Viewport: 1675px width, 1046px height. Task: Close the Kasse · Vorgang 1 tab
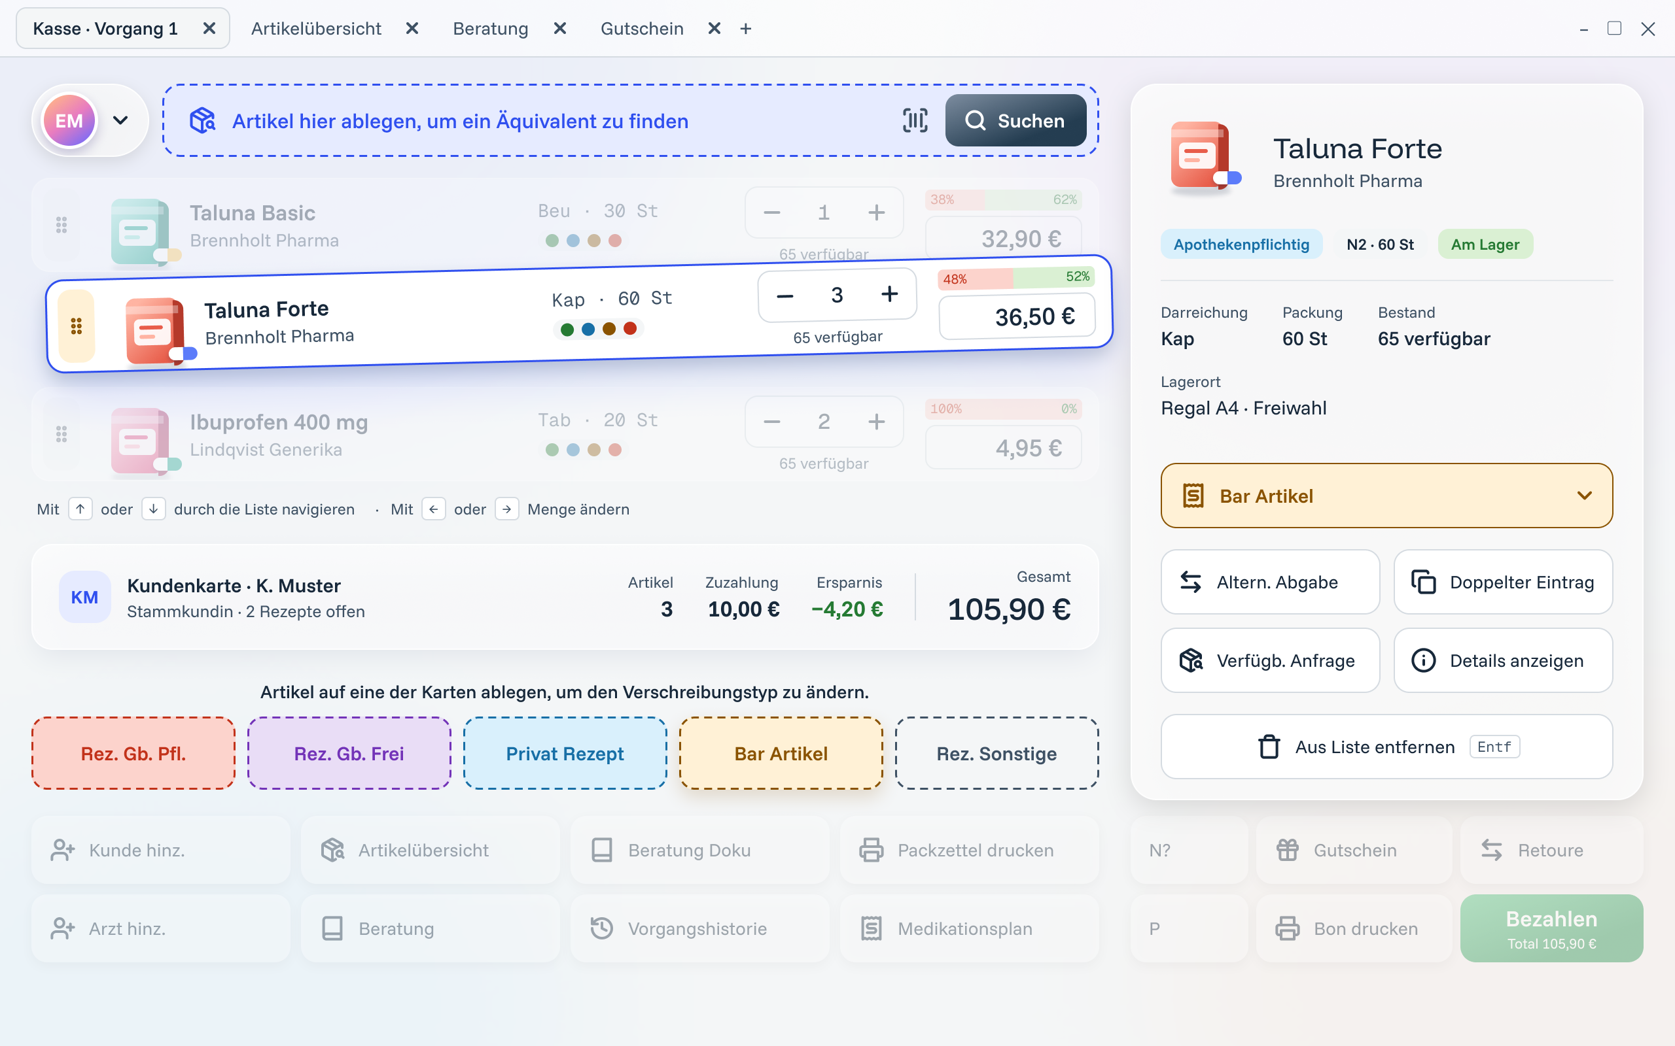(x=209, y=28)
